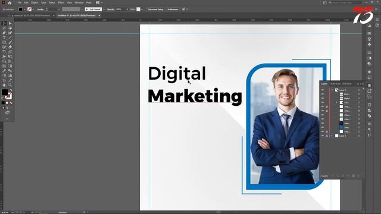Hide Layer 1 using its eye icon
Image resolution: width=381 pixels, height=214 pixels.
323,136
